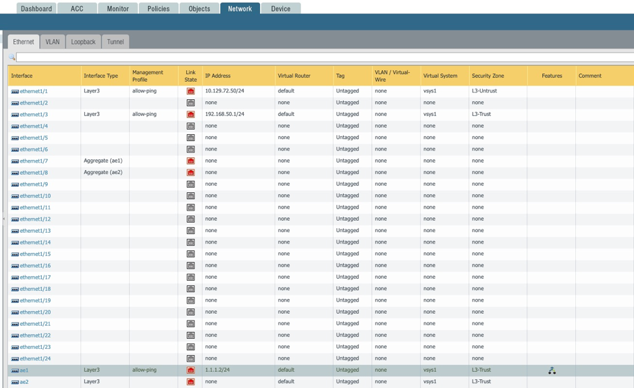Click the link state icon for ae2
634x388 pixels.
tap(190, 382)
